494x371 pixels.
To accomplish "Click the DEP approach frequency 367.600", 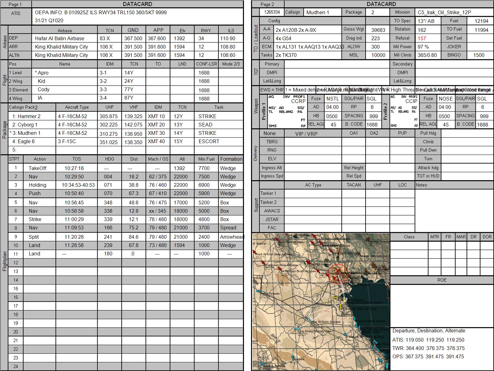I will (x=157, y=38).
